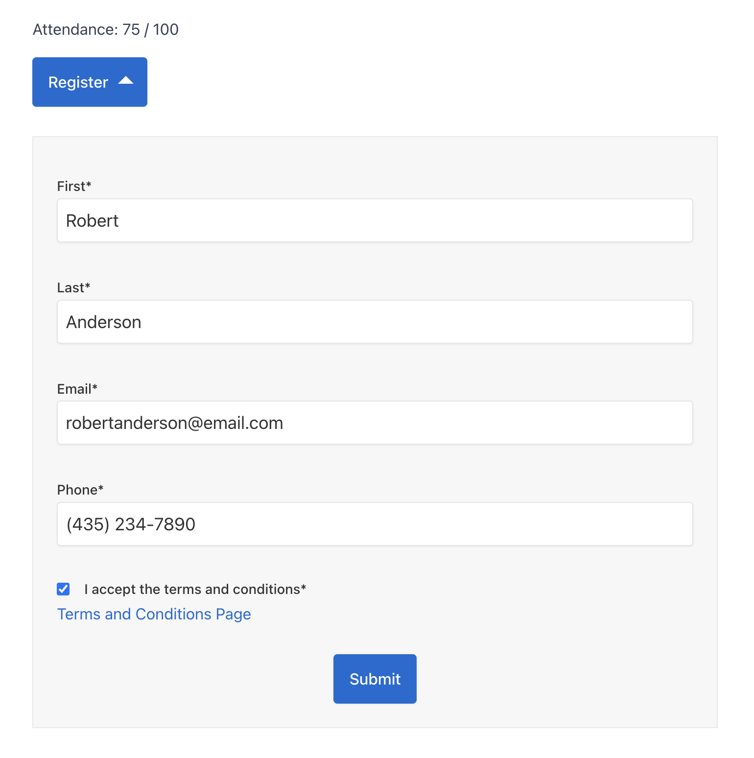754x758 pixels.
Task: Click the Attendance 75 / 100 text
Action: pos(105,29)
